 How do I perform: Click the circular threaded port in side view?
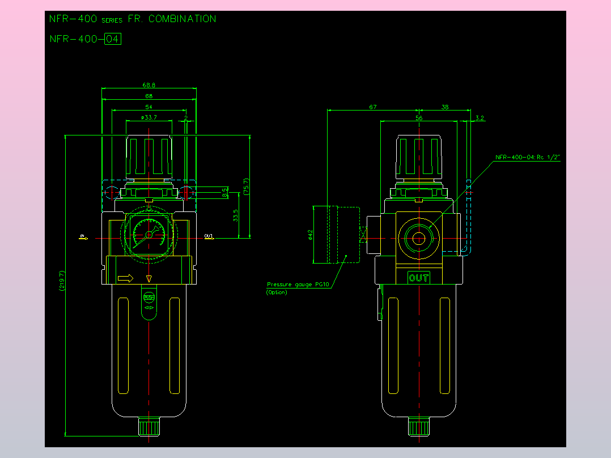coord(419,239)
